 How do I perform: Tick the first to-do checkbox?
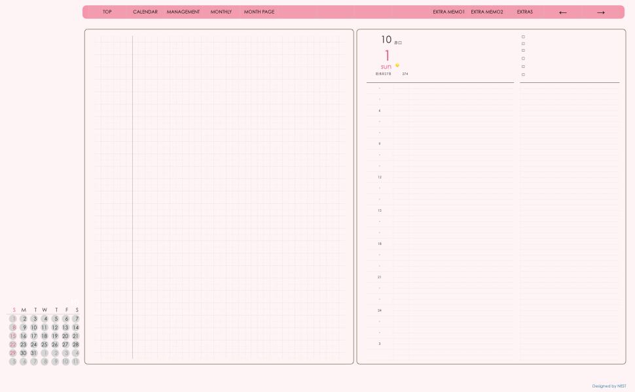[523, 37]
